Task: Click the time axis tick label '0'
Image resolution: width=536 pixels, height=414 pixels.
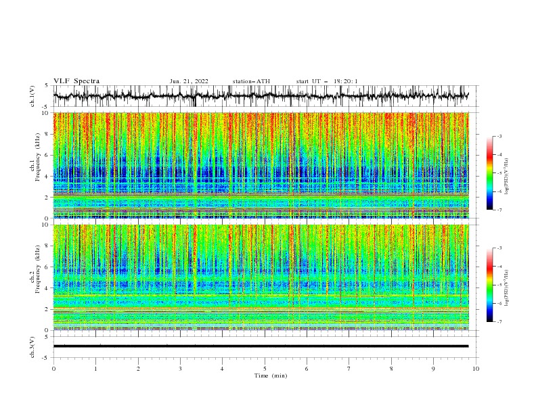Action: tap(53, 369)
